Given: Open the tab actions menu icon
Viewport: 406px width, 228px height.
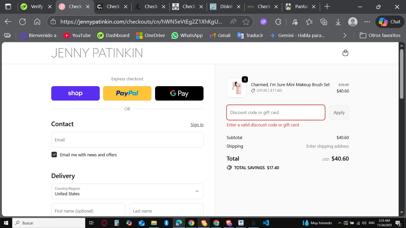Looking at the screenshot, I should click(8, 7).
